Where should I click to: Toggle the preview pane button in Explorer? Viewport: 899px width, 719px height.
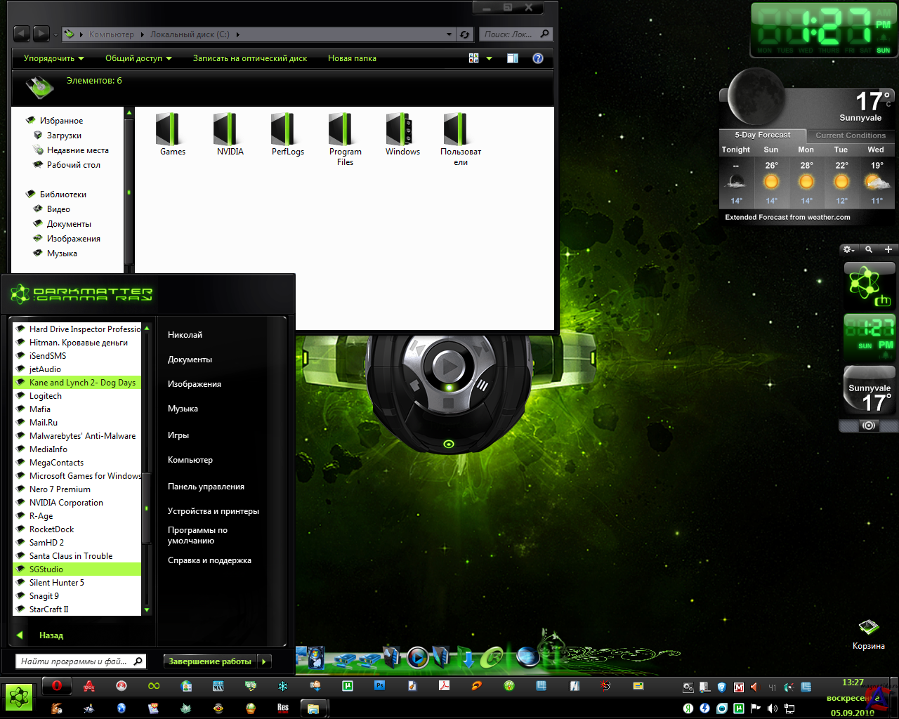(513, 58)
